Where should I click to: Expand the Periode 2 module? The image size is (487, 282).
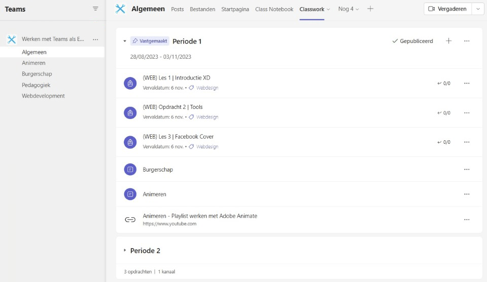[x=125, y=251]
